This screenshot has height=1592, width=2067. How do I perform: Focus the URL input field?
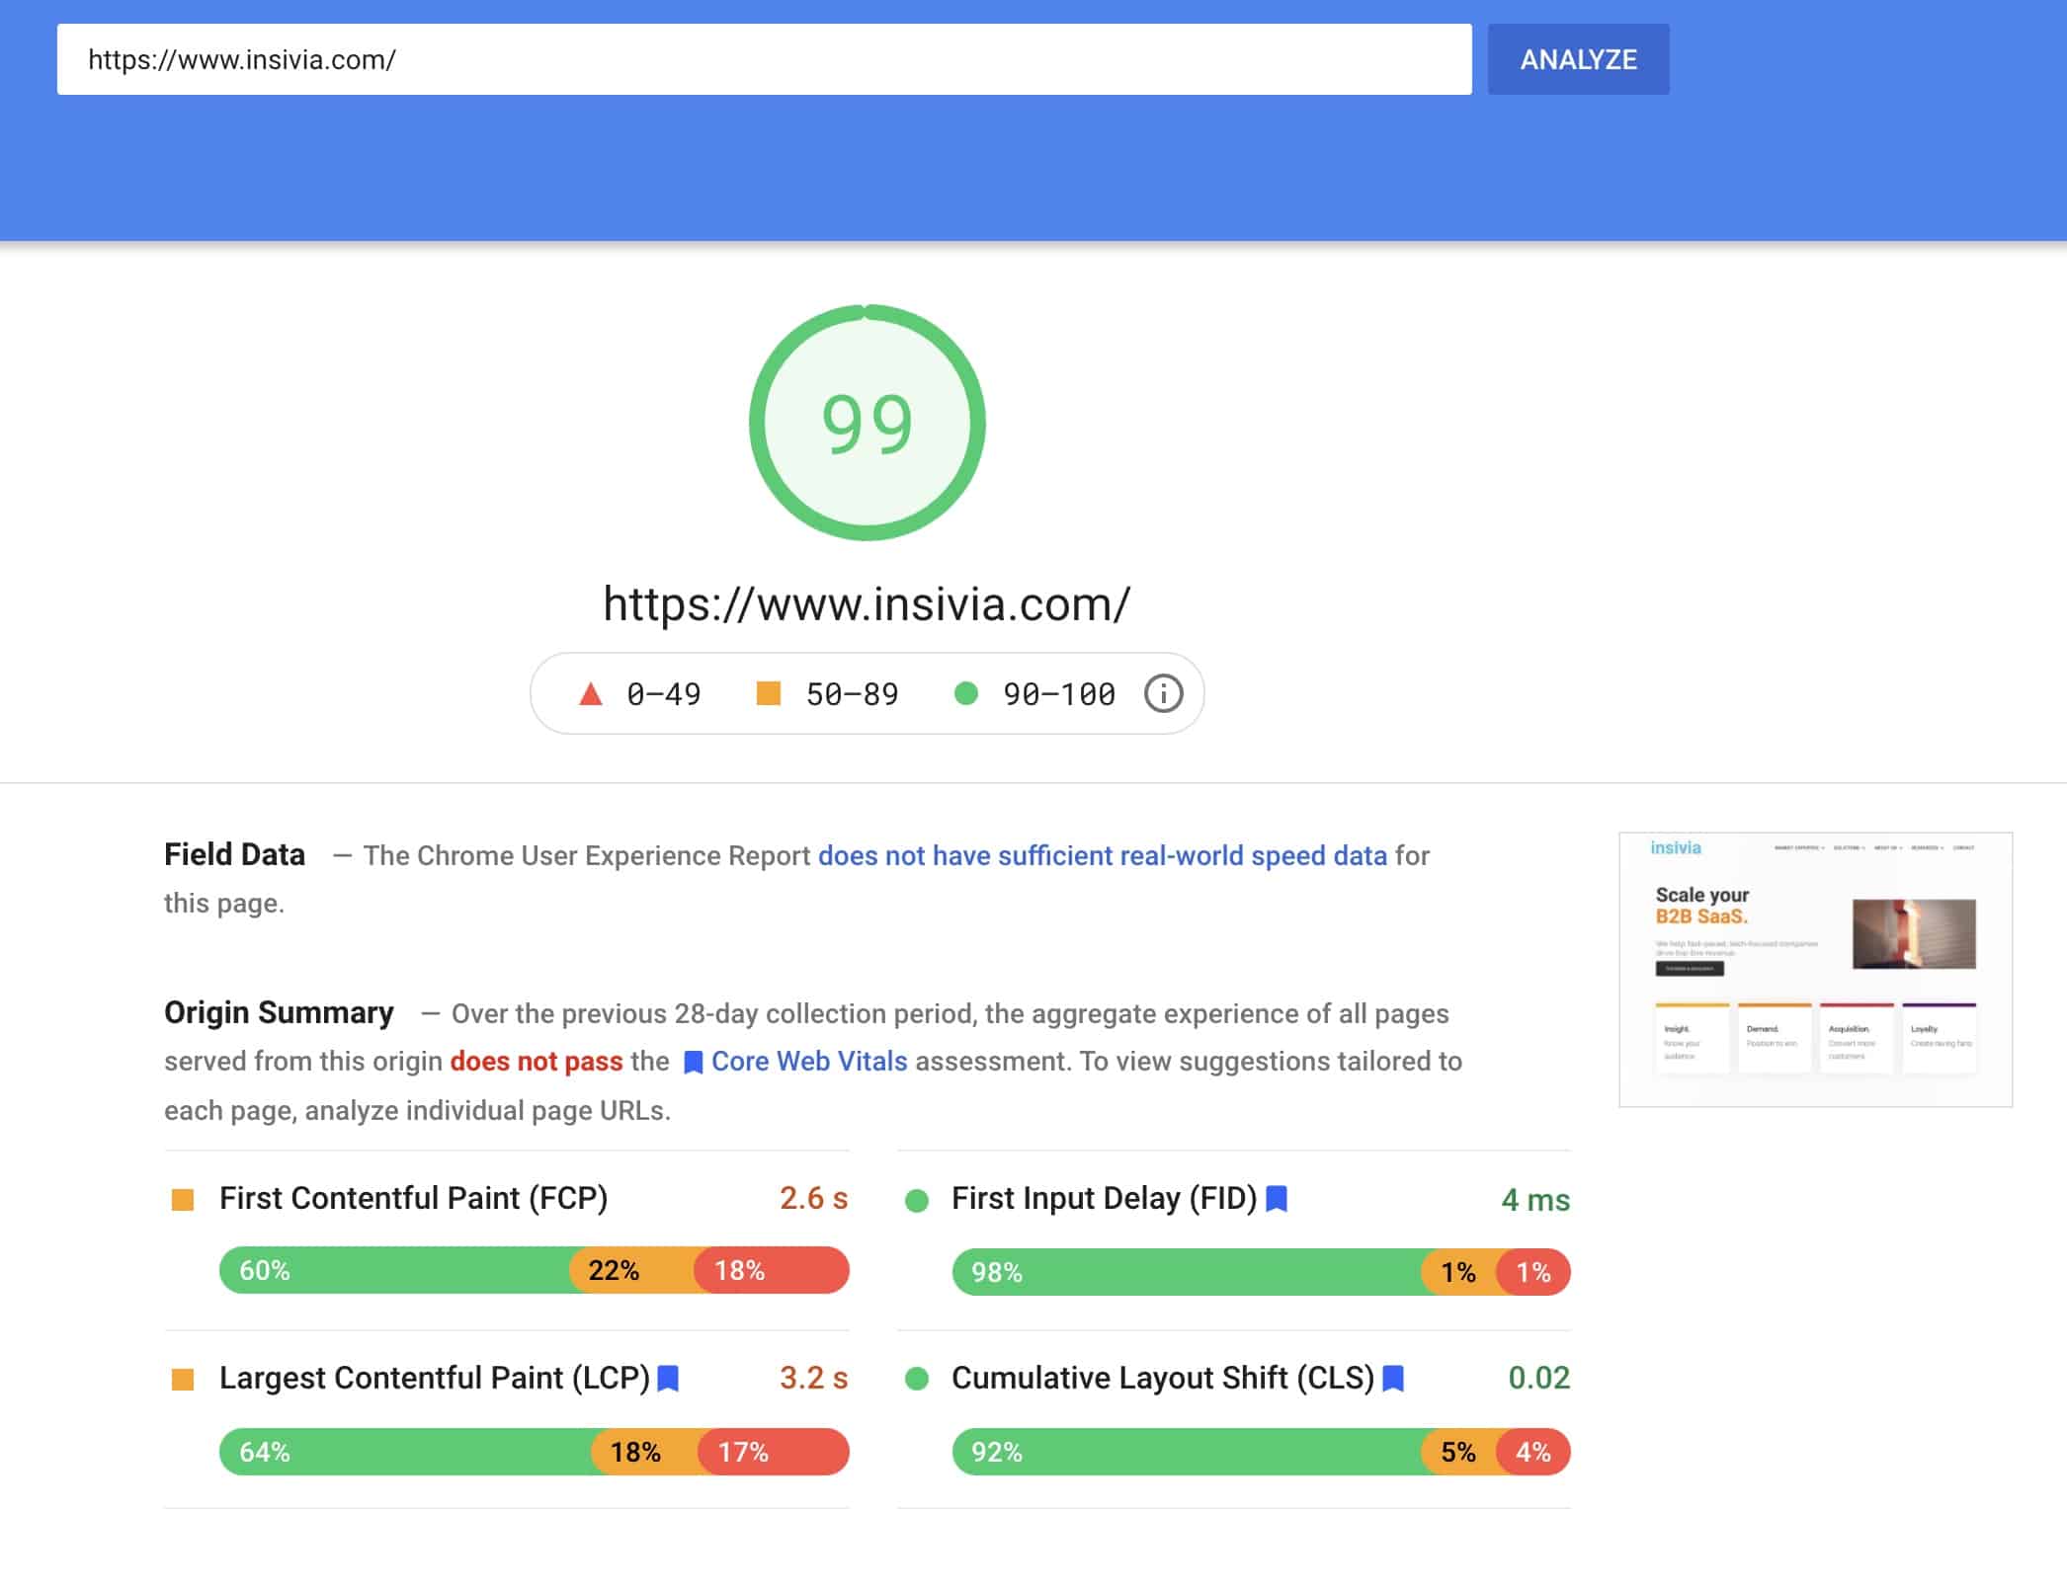[764, 59]
